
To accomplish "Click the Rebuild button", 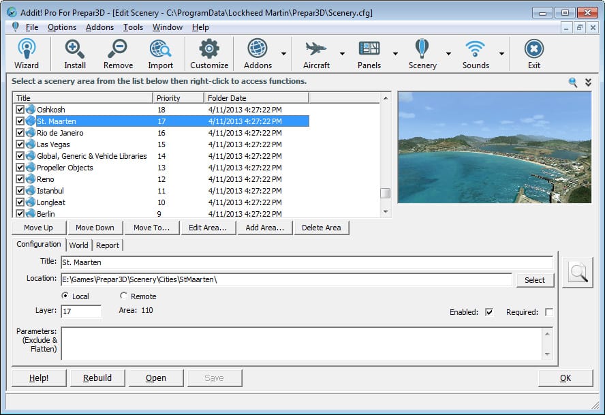I will click(97, 378).
